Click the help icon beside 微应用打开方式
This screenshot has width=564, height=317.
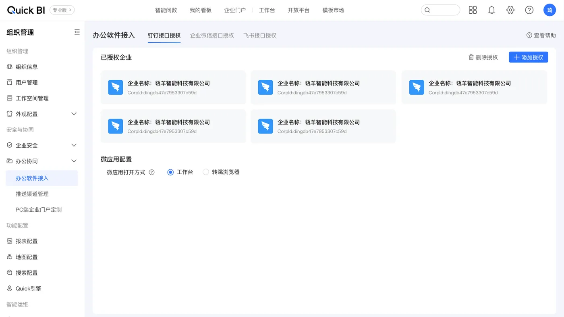[152, 172]
